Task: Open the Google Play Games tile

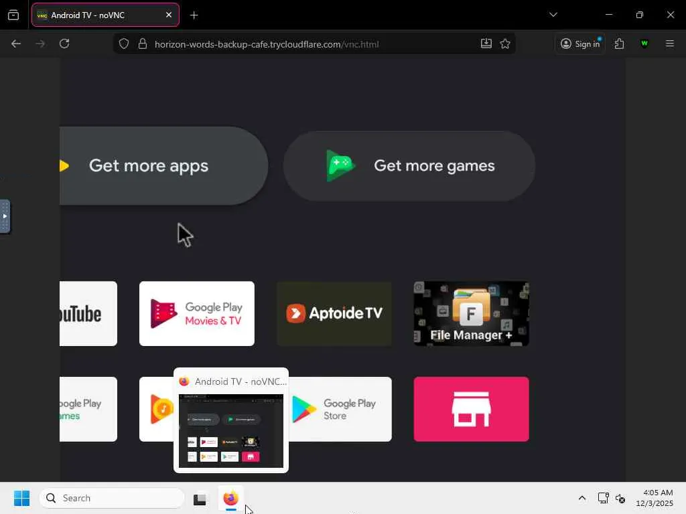Action: point(88,409)
